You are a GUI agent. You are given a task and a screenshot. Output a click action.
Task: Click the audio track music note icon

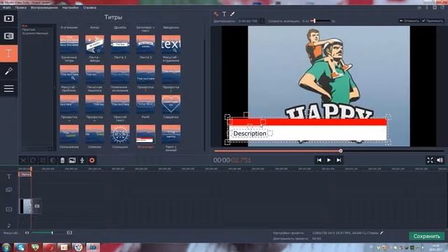pyautogui.click(x=9, y=225)
